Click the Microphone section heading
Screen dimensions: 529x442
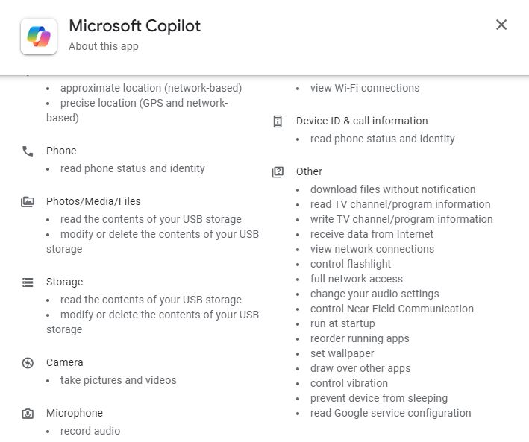point(75,413)
